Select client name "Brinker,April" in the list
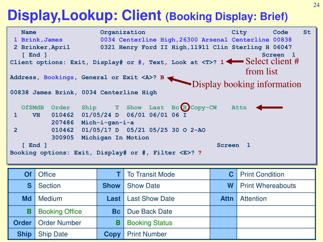Screen dimensions: 323x242 point(45,47)
